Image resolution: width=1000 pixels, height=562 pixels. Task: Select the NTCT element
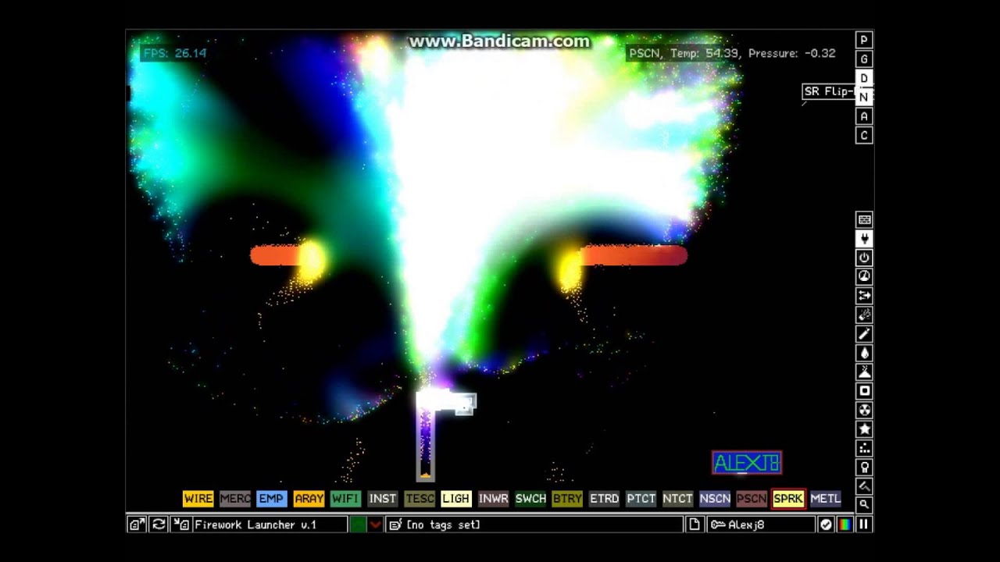[677, 498]
